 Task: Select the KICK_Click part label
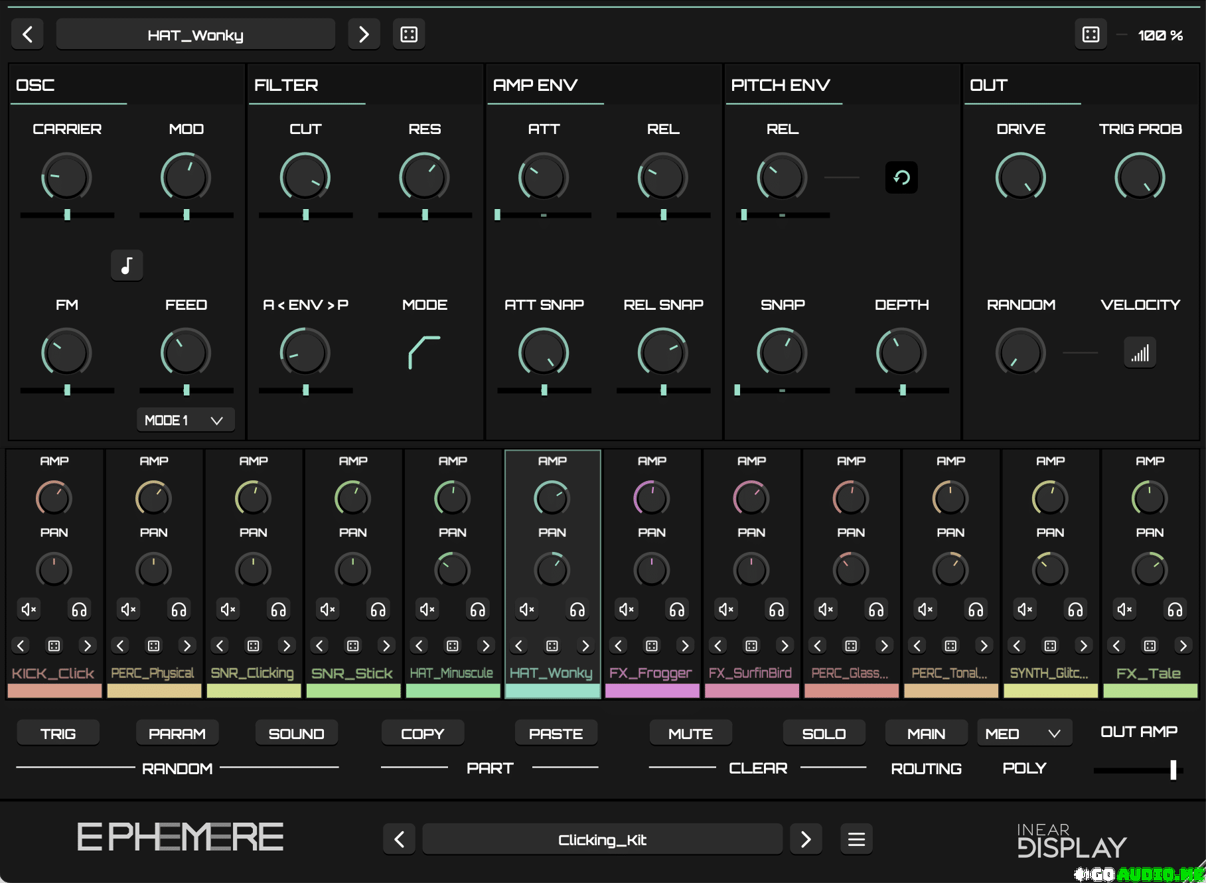(54, 673)
